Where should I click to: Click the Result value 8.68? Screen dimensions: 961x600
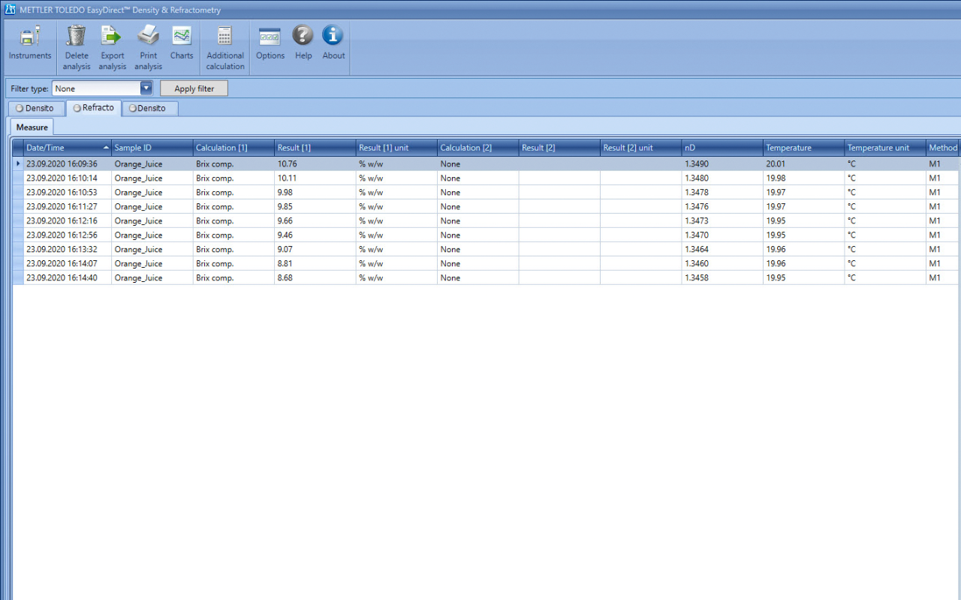click(x=285, y=277)
